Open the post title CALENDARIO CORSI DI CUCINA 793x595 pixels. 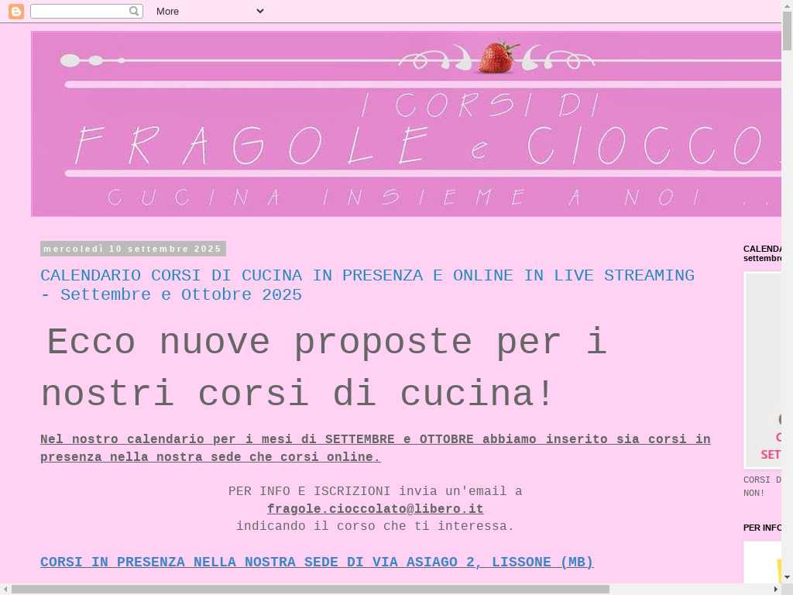(x=367, y=285)
